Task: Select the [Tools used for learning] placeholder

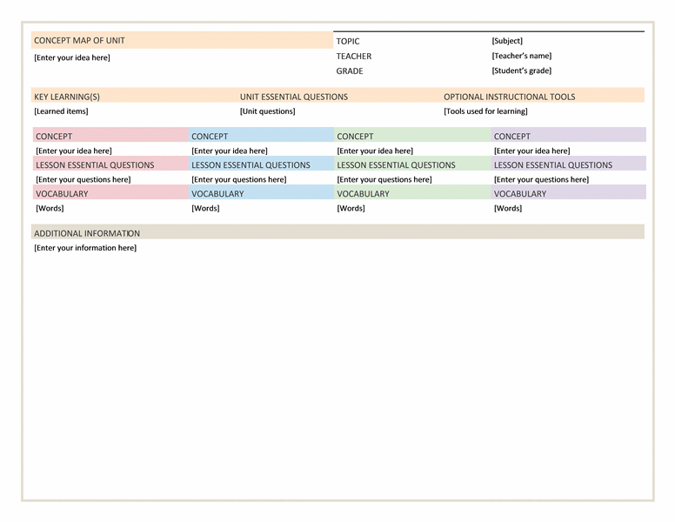Action: point(485,111)
